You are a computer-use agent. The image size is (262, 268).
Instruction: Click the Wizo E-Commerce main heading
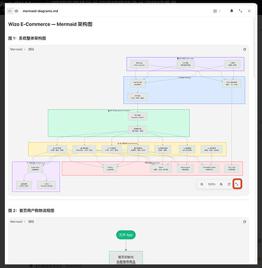pos(50,24)
